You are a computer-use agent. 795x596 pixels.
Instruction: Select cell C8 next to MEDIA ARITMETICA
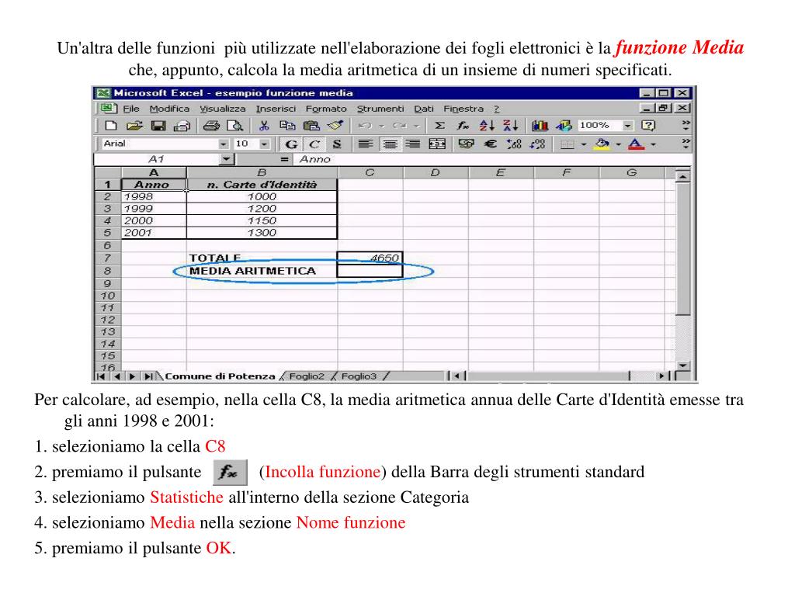pos(370,271)
